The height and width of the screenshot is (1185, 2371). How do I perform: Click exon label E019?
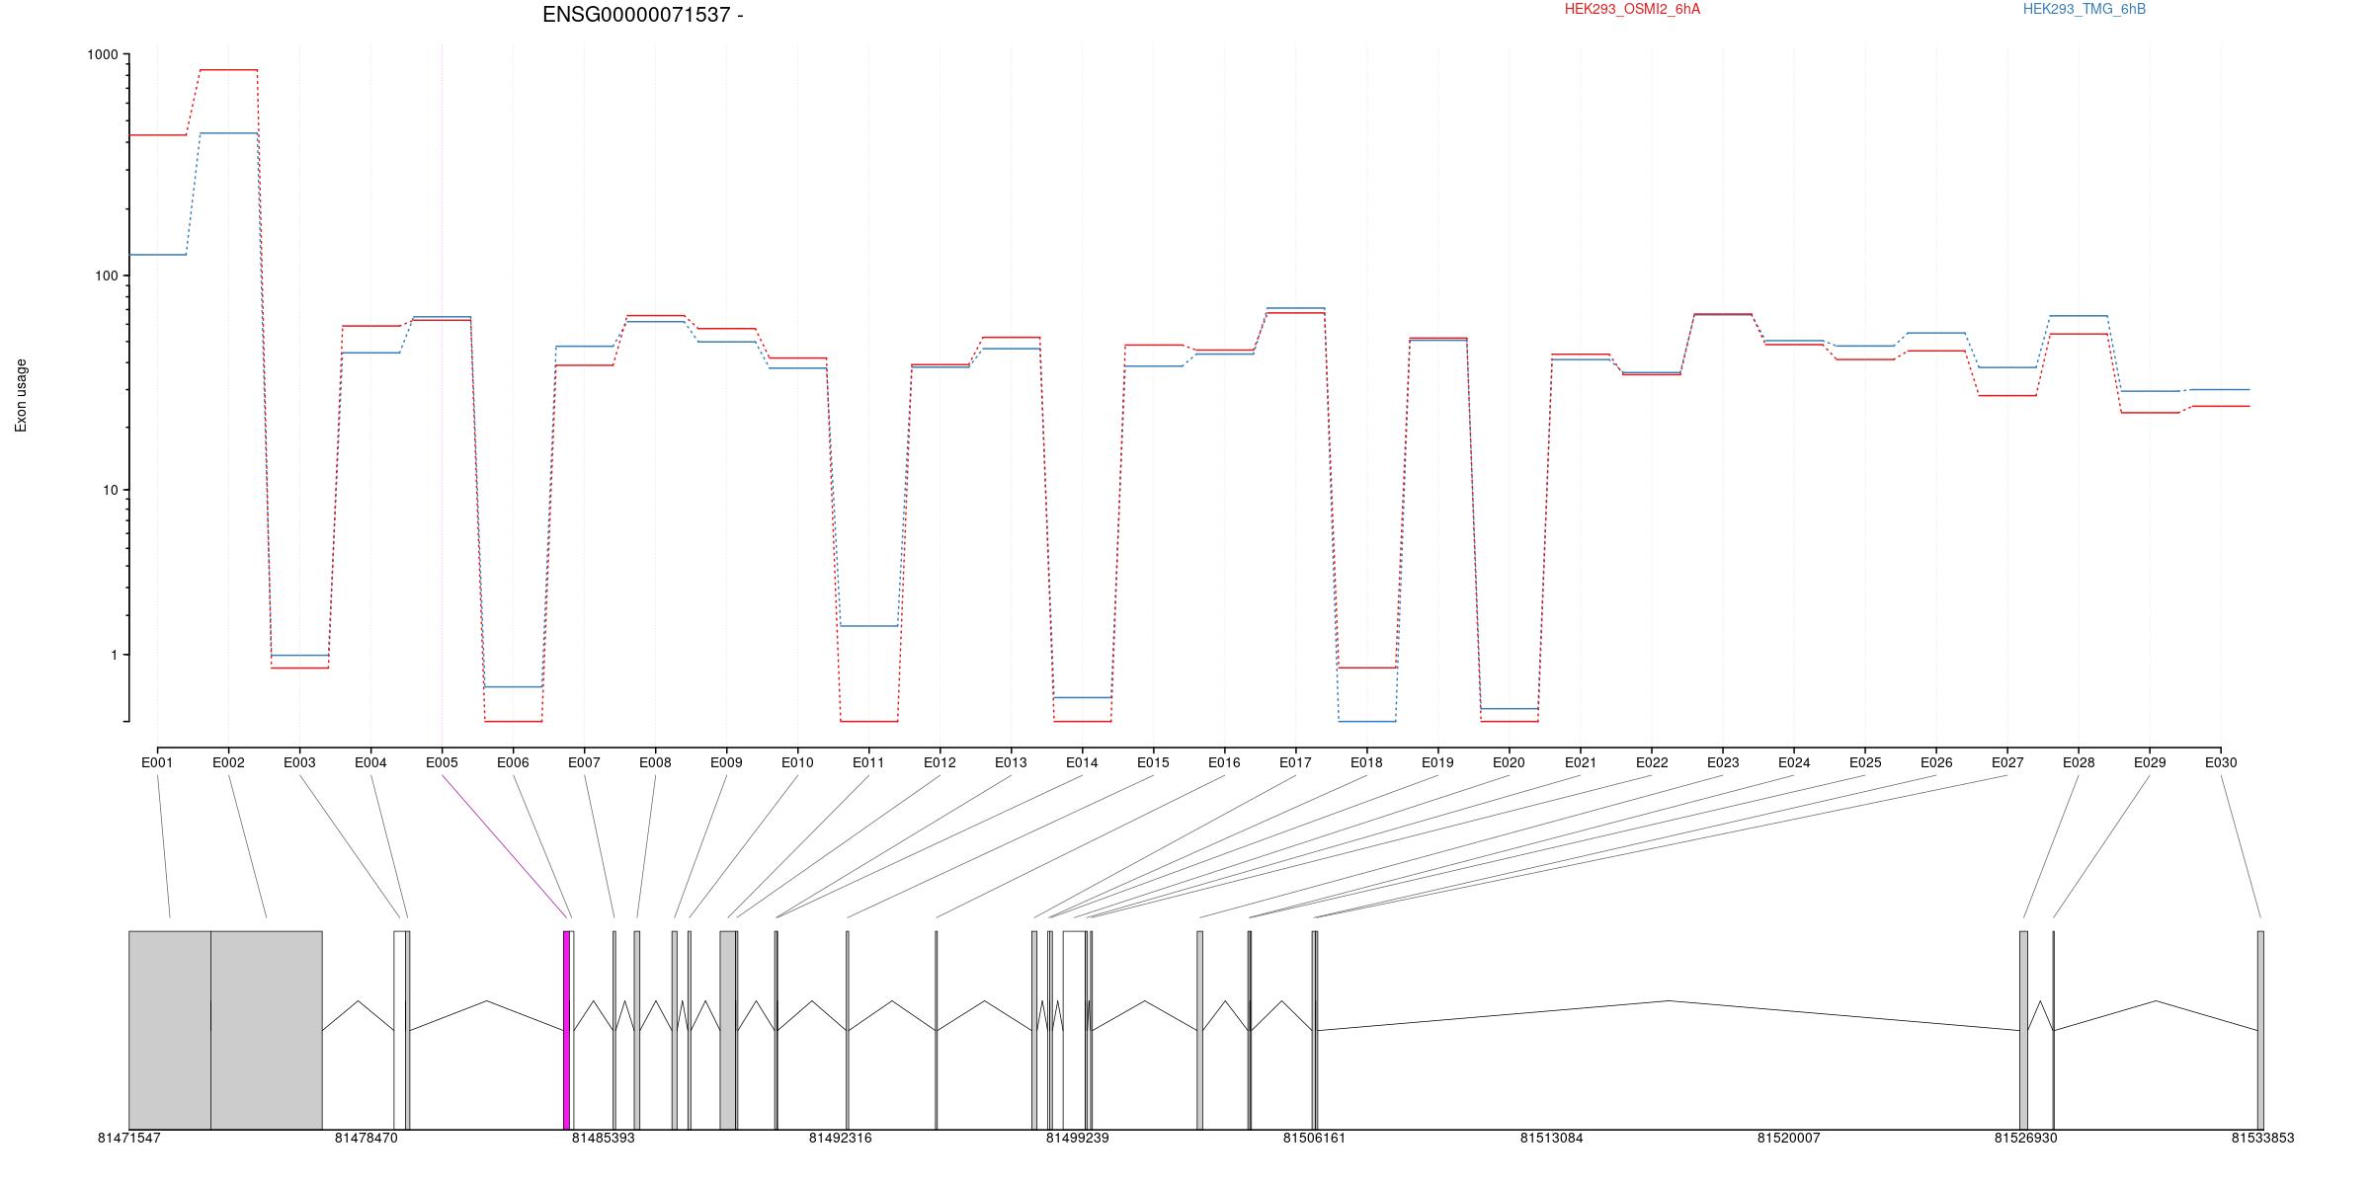point(1437,762)
